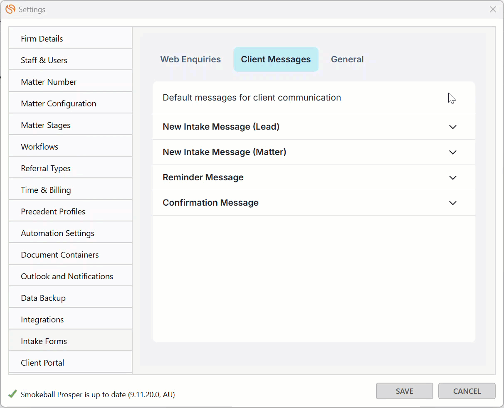Viewport: 504px width, 408px height.
Task: Close the Settings window
Action: pyautogui.click(x=493, y=9)
